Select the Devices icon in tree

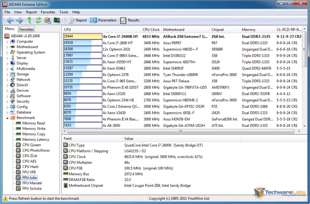coord(13,91)
